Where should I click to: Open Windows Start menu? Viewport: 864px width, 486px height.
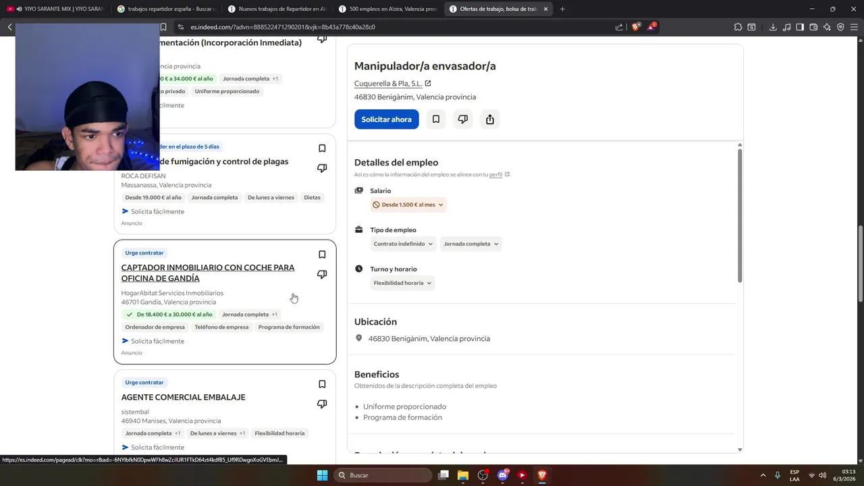[322, 475]
